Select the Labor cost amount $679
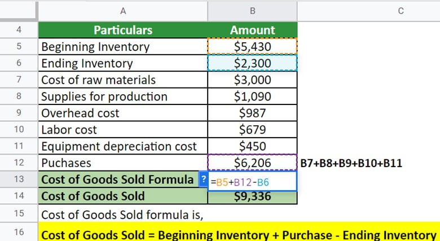The width and height of the screenshot is (440, 241). pos(252,129)
